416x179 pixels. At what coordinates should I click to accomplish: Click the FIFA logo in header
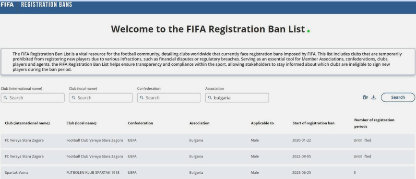7,5
